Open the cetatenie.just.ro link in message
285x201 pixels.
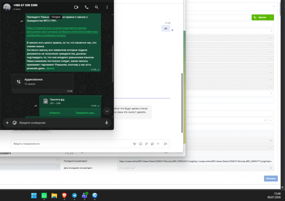coord(63,31)
